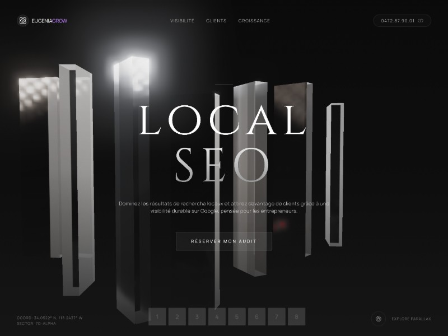The width and height of the screenshot is (448, 336).
Task: Click the rounded badge icon near EXPLORE PARALLAX
Action: (x=379, y=318)
